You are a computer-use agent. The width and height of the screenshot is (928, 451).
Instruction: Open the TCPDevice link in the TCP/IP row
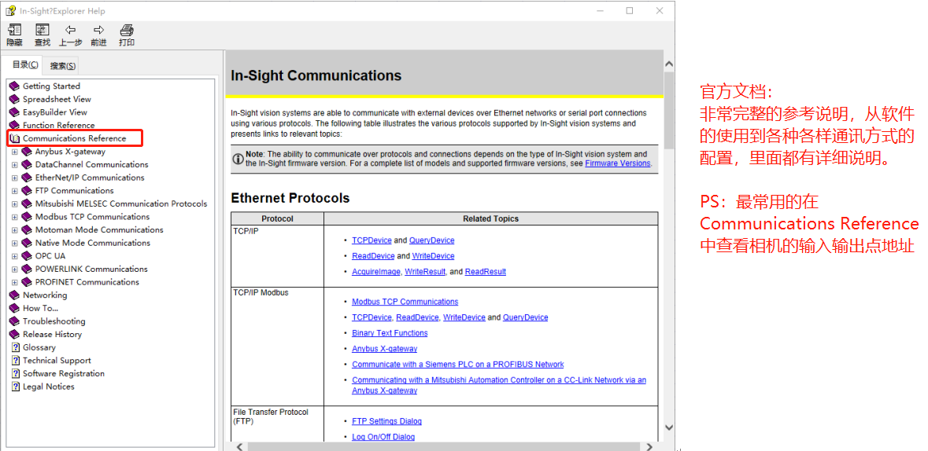[372, 240]
